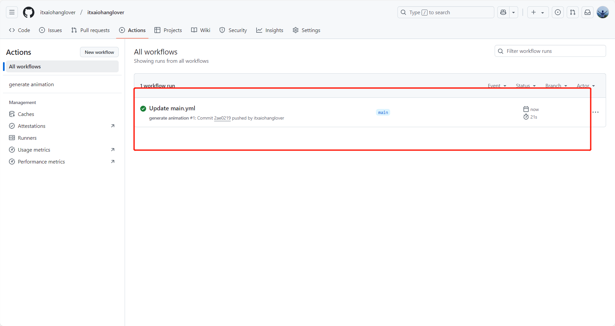Select the Runners sidebar entry
Viewport: 615px width, 326px height.
tap(27, 138)
